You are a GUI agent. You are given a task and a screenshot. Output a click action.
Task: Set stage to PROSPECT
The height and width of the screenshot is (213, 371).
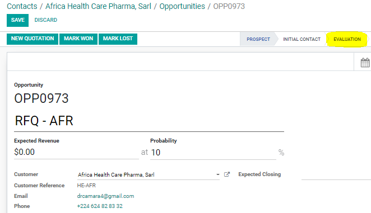258,39
